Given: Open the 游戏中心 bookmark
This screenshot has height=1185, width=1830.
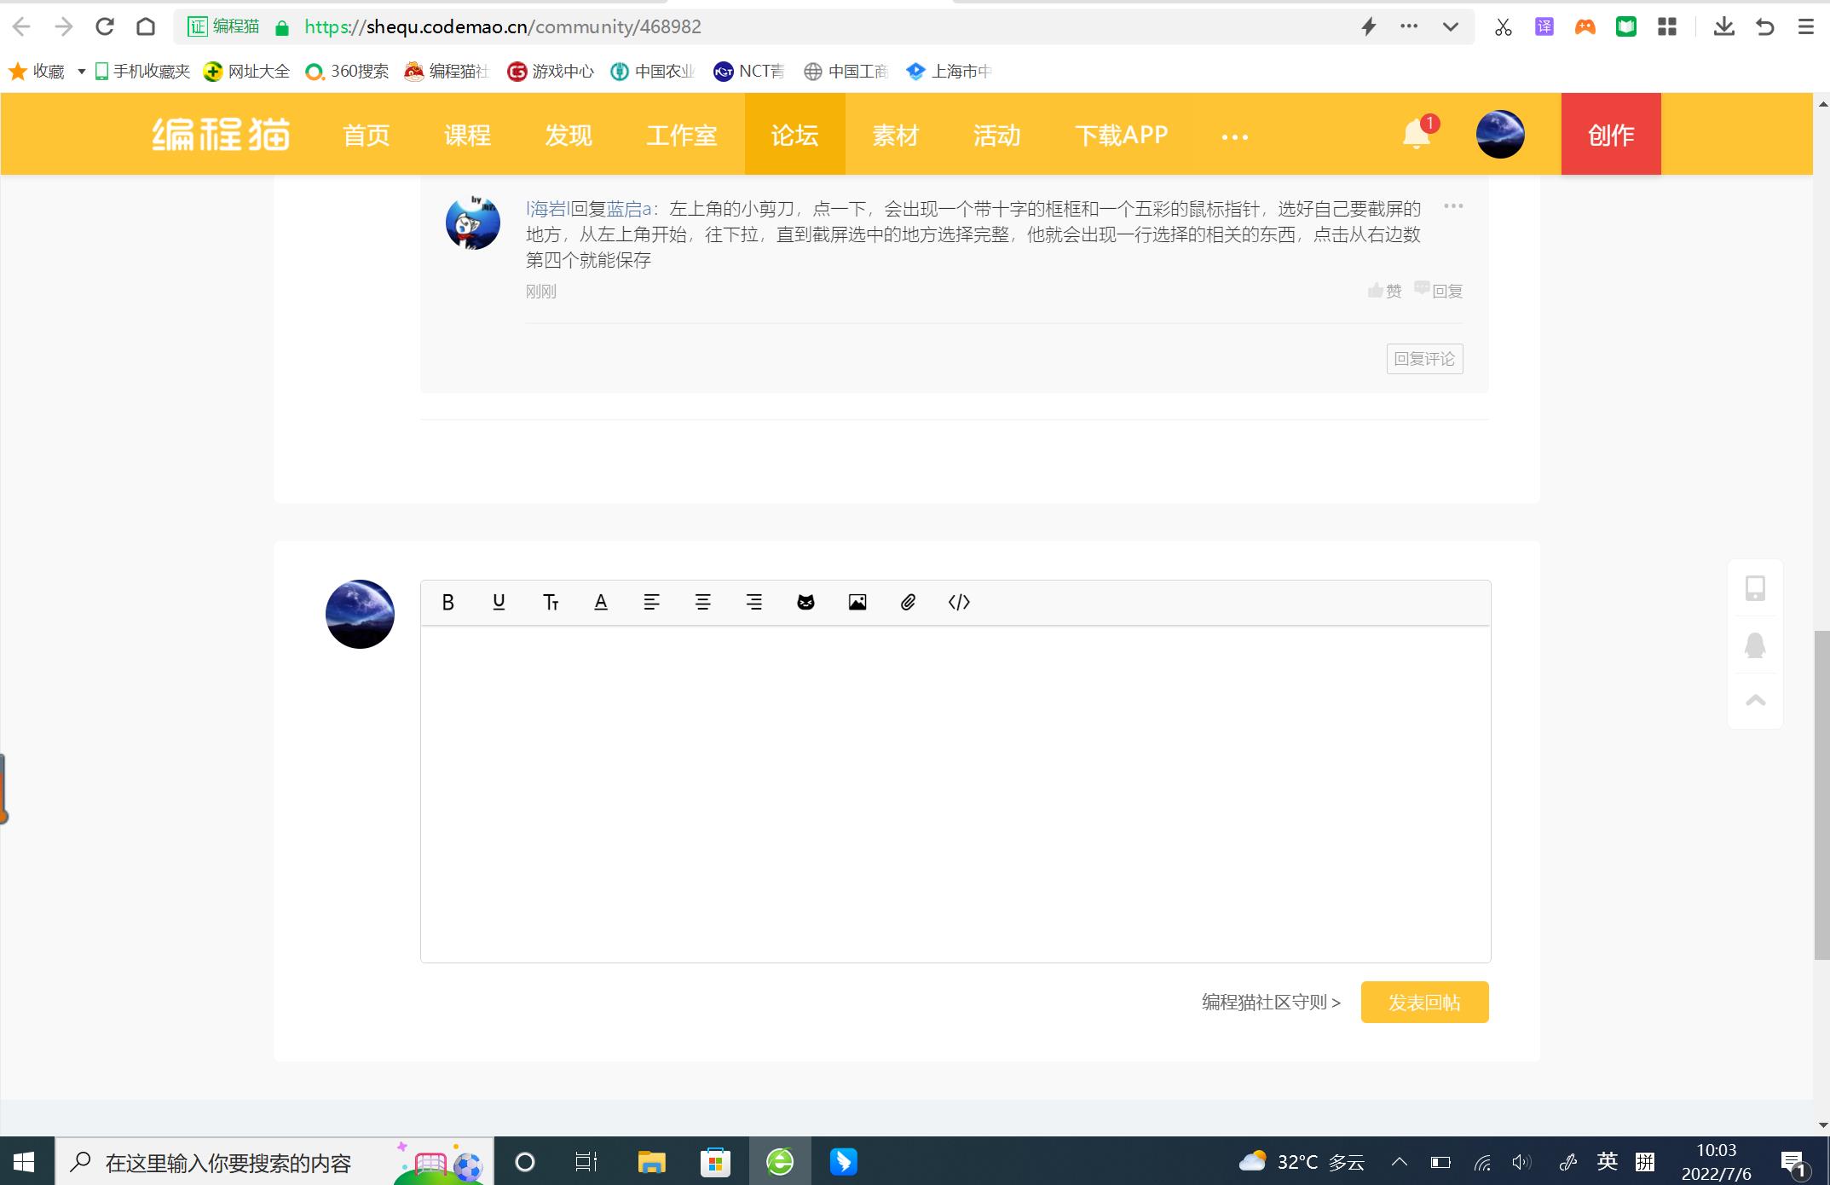Looking at the screenshot, I should point(551,72).
